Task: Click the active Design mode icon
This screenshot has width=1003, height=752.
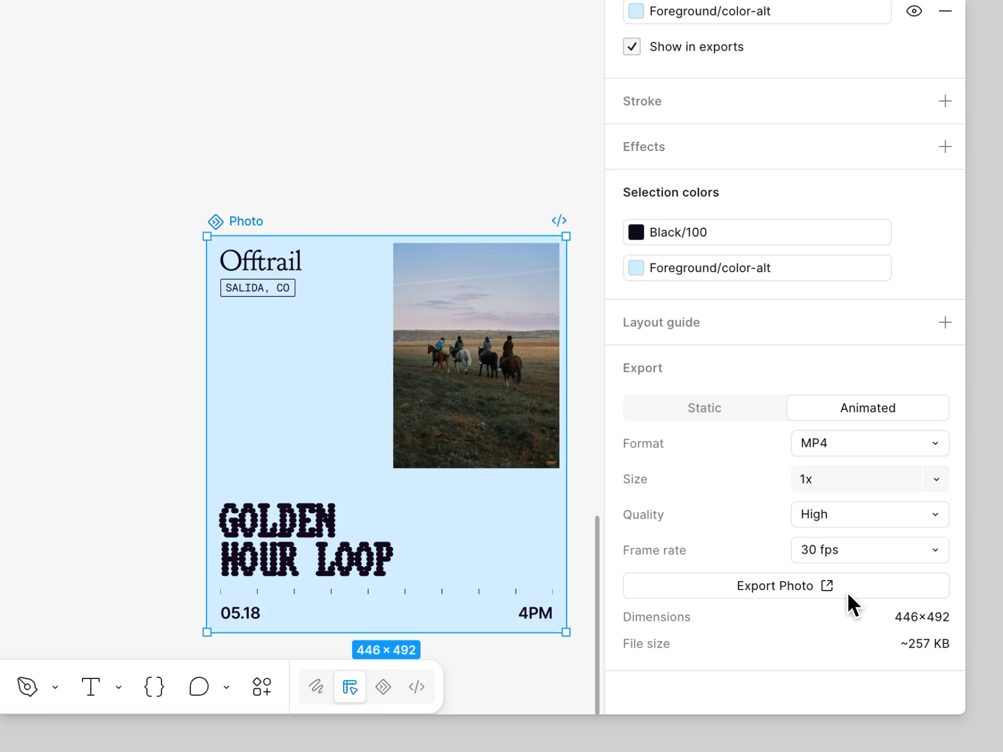Action: [x=349, y=687]
